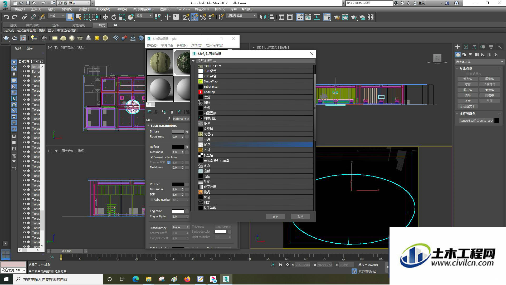Image resolution: width=506 pixels, height=285 pixels.
Task: Open selection filter 全部 dropdown
Action: coord(56,16)
